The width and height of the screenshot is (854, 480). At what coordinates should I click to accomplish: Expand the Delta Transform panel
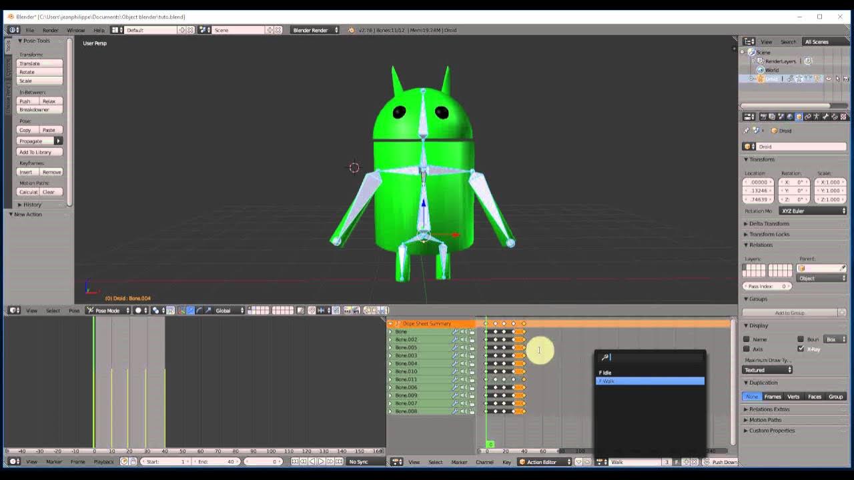coord(769,223)
